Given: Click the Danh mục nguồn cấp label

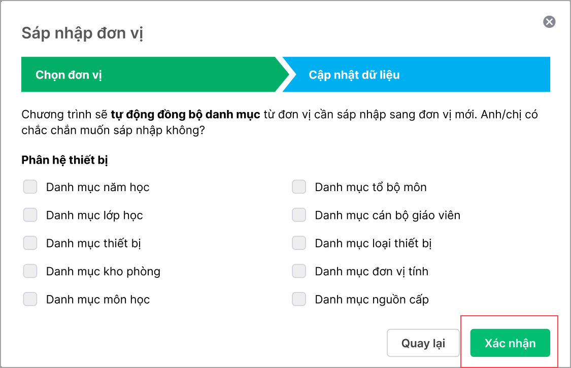Looking at the screenshot, I should point(372,300).
